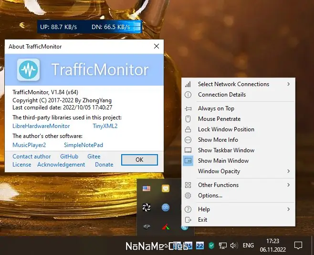The width and height of the screenshot is (314, 255).
Task: Open the qBittorrent tray icon
Action: pyautogui.click(x=166, y=207)
